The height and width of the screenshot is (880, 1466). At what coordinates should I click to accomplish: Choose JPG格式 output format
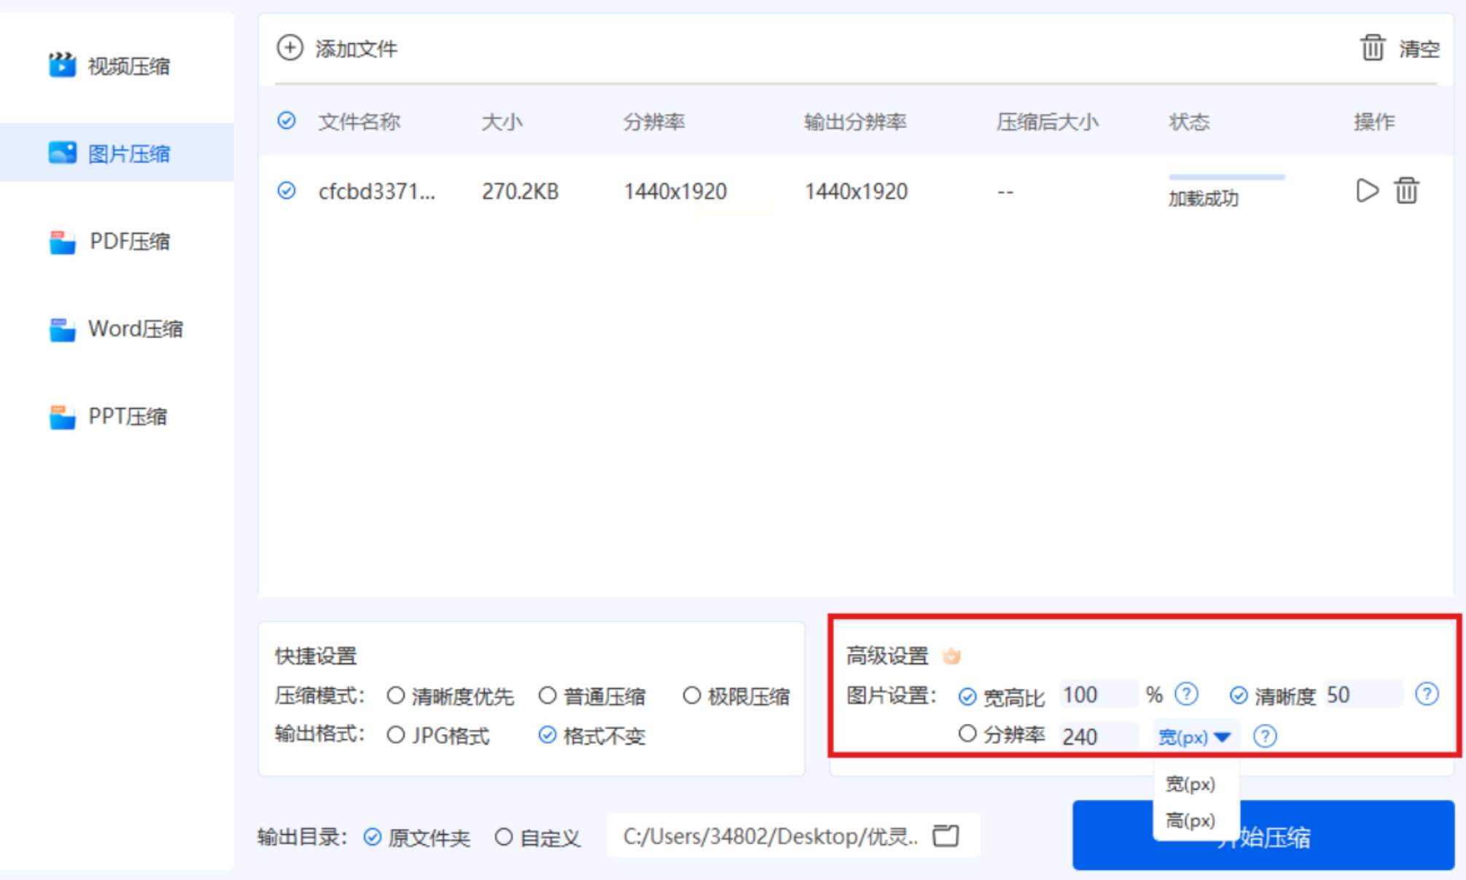396,735
